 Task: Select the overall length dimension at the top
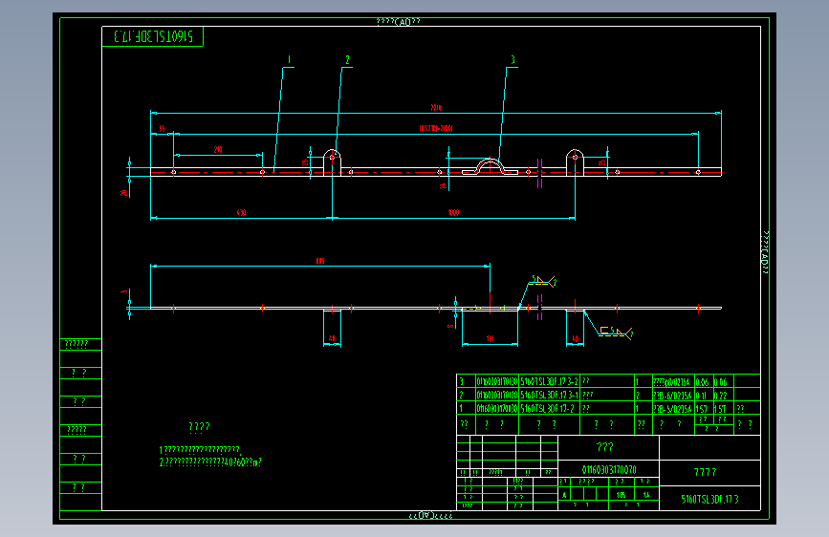point(436,108)
